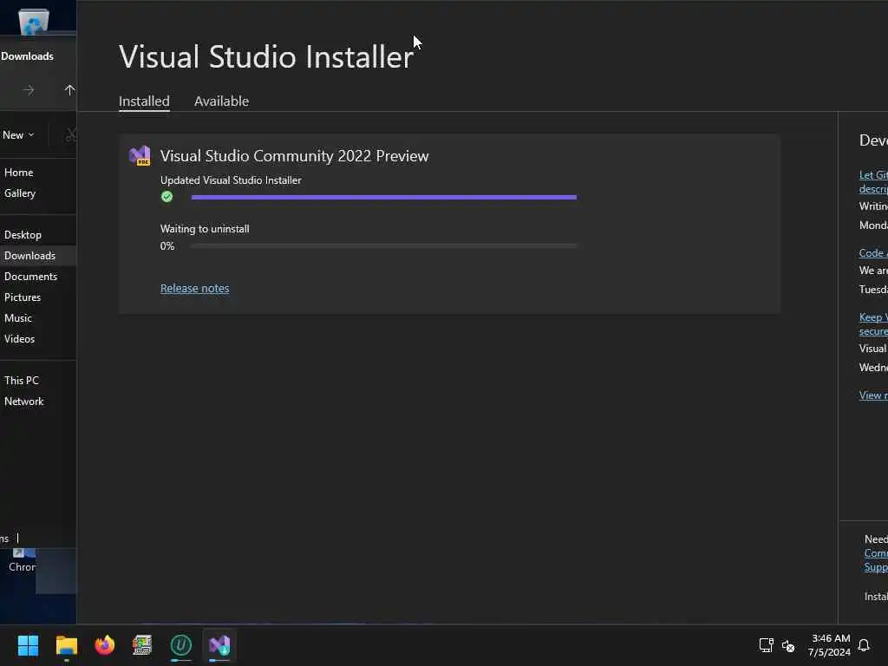Viewport: 888px width, 666px height.
Task: Select Music in File Explorer sidebar
Action: 38,317
